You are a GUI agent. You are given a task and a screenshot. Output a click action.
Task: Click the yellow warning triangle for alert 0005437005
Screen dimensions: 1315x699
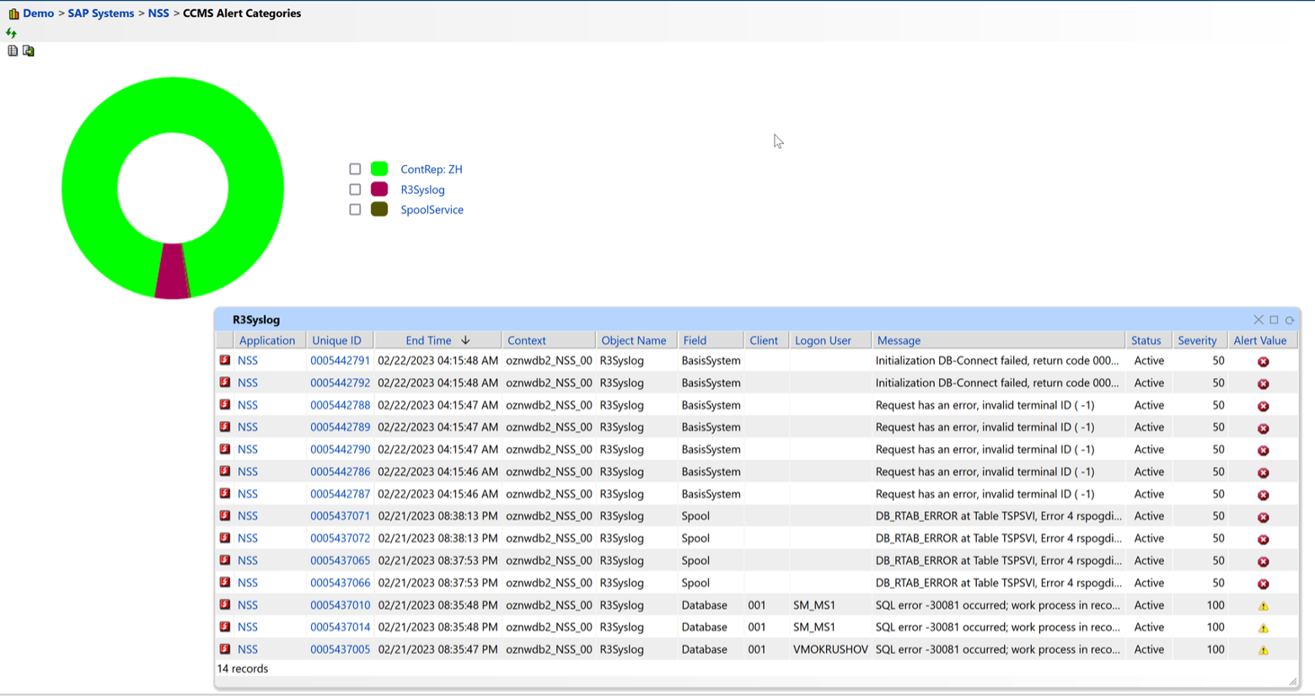point(1264,648)
